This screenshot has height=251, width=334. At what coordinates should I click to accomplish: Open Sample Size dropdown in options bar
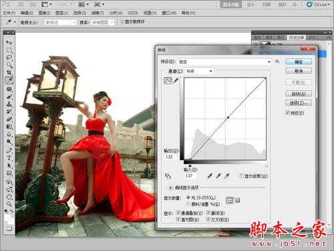[x=60, y=23]
